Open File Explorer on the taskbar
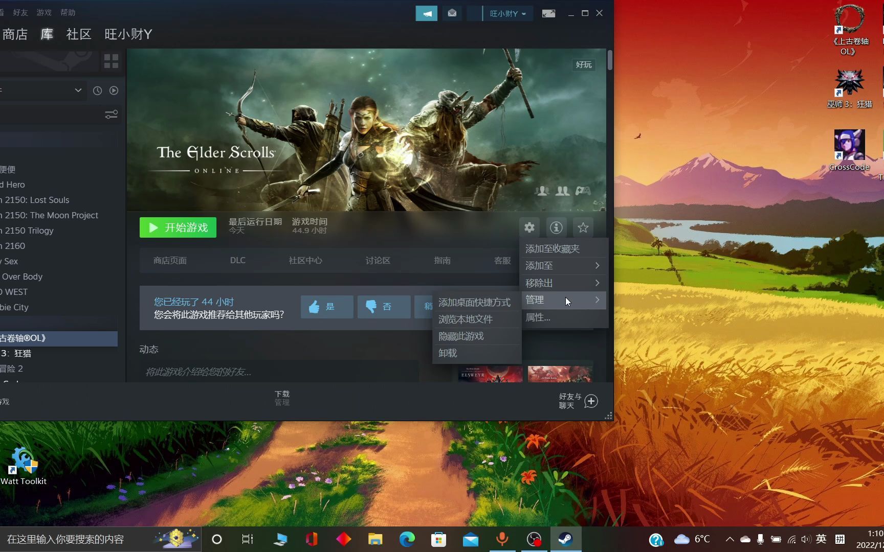The height and width of the screenshot is (552, 884). (375, 539)
